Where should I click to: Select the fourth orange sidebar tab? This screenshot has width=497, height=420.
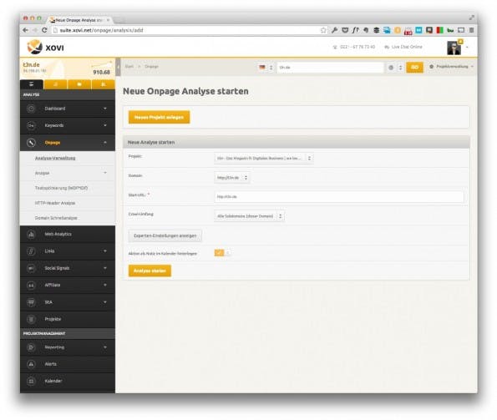tap(104, 84)
